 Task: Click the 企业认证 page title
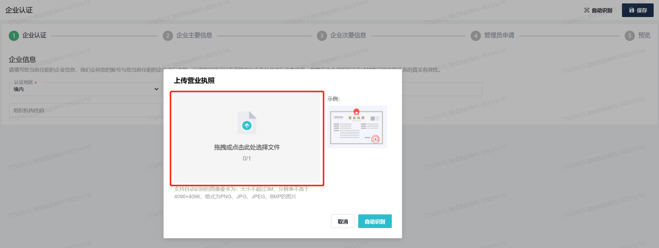point(19,10)
